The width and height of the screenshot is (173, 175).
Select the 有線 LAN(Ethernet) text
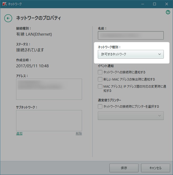click(34, 34)
